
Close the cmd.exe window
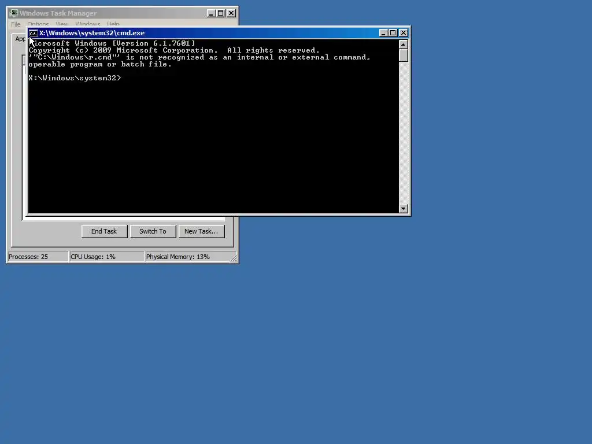[x=404, y=33]
